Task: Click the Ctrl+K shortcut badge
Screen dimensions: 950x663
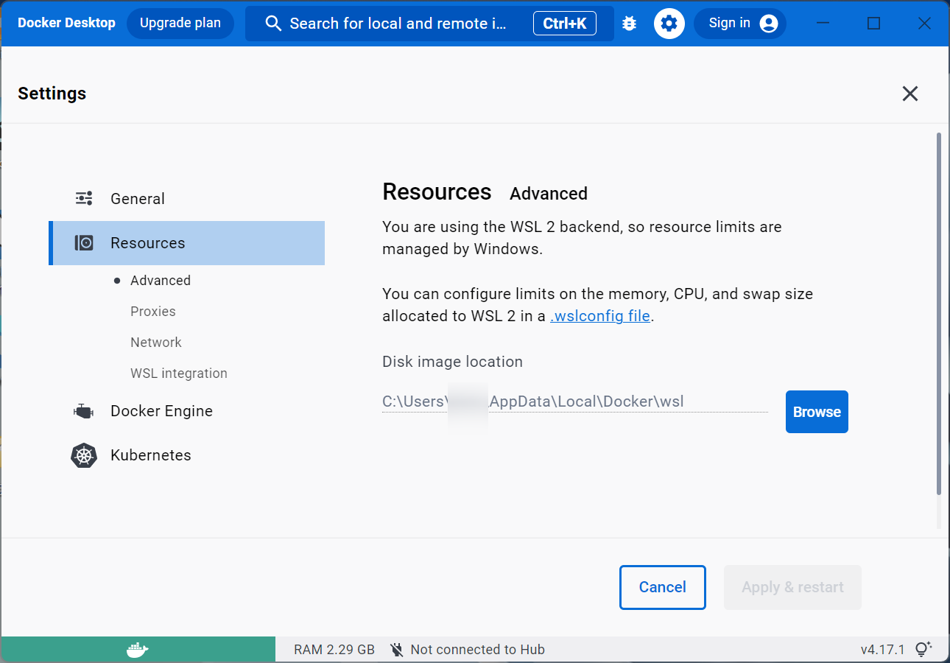Action: coord(565,24)
